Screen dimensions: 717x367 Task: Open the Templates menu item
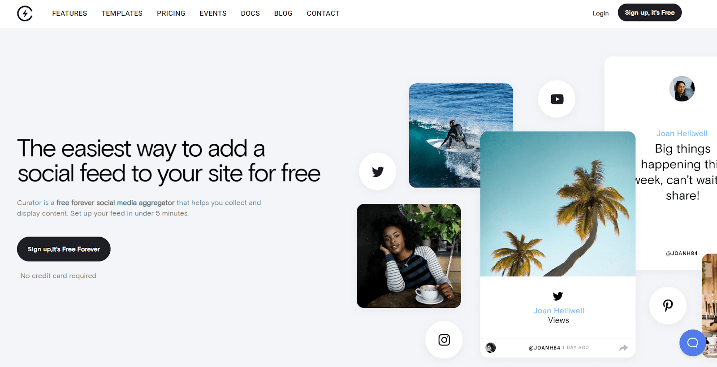coord(122,13)
